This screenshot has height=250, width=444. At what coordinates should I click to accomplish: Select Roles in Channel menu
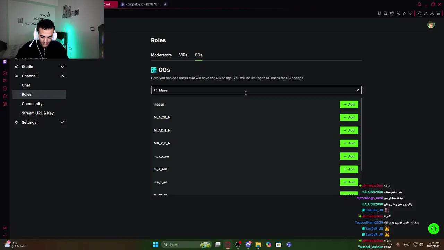[x=39, y=94]
